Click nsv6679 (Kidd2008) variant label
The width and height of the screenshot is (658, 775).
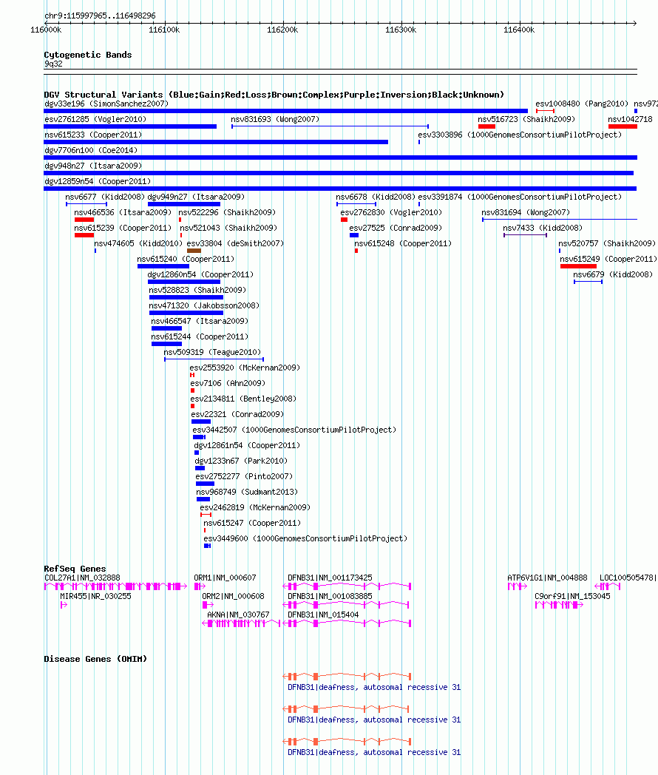(613, 274)
